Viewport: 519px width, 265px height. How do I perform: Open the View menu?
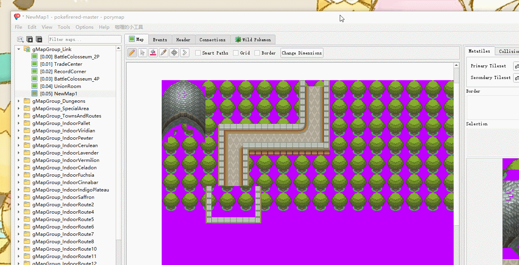click(x=47, y=27)
